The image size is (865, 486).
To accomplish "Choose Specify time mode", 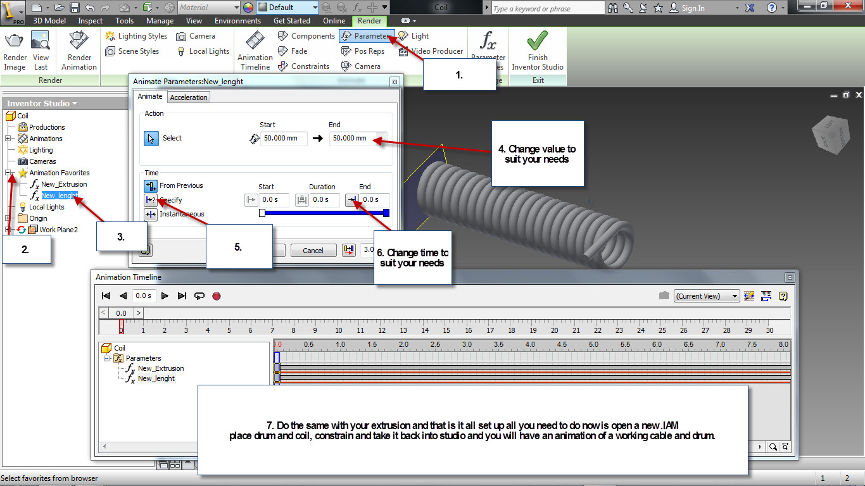I will tap(151, 200).
